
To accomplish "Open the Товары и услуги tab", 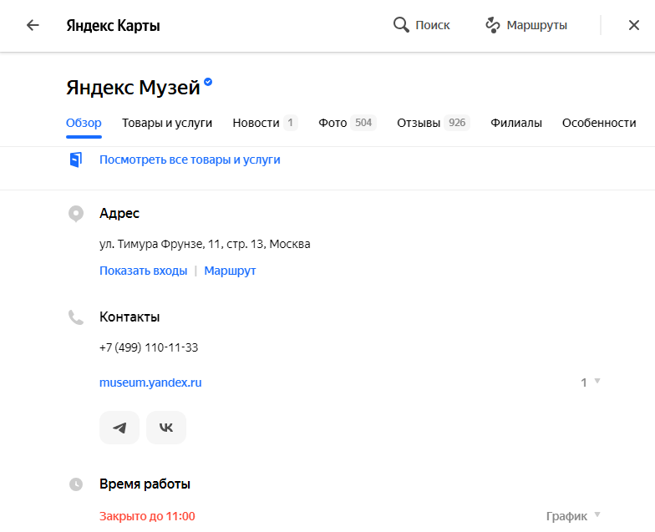I will click(x=167, y=123).
